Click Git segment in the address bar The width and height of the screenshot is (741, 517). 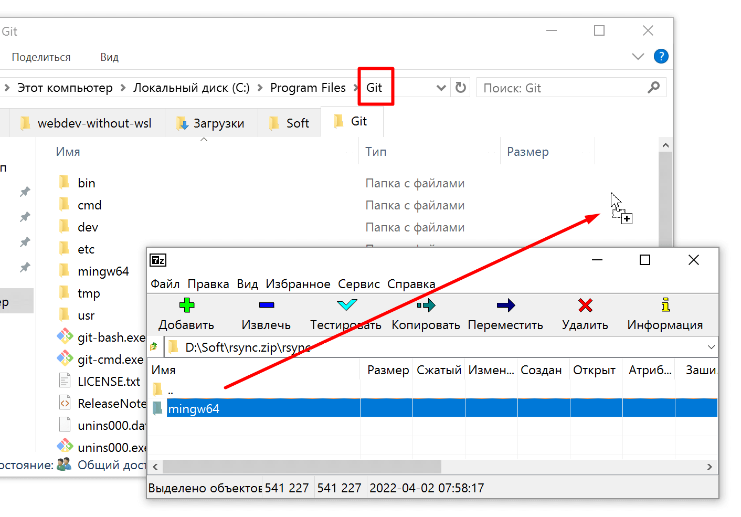point(374,88)
